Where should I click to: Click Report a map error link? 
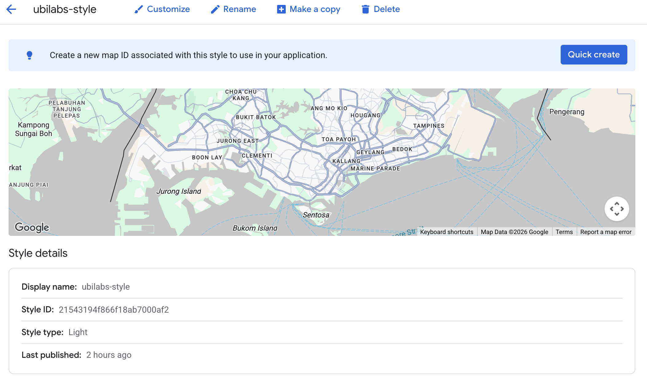click(x=606, y=232)
